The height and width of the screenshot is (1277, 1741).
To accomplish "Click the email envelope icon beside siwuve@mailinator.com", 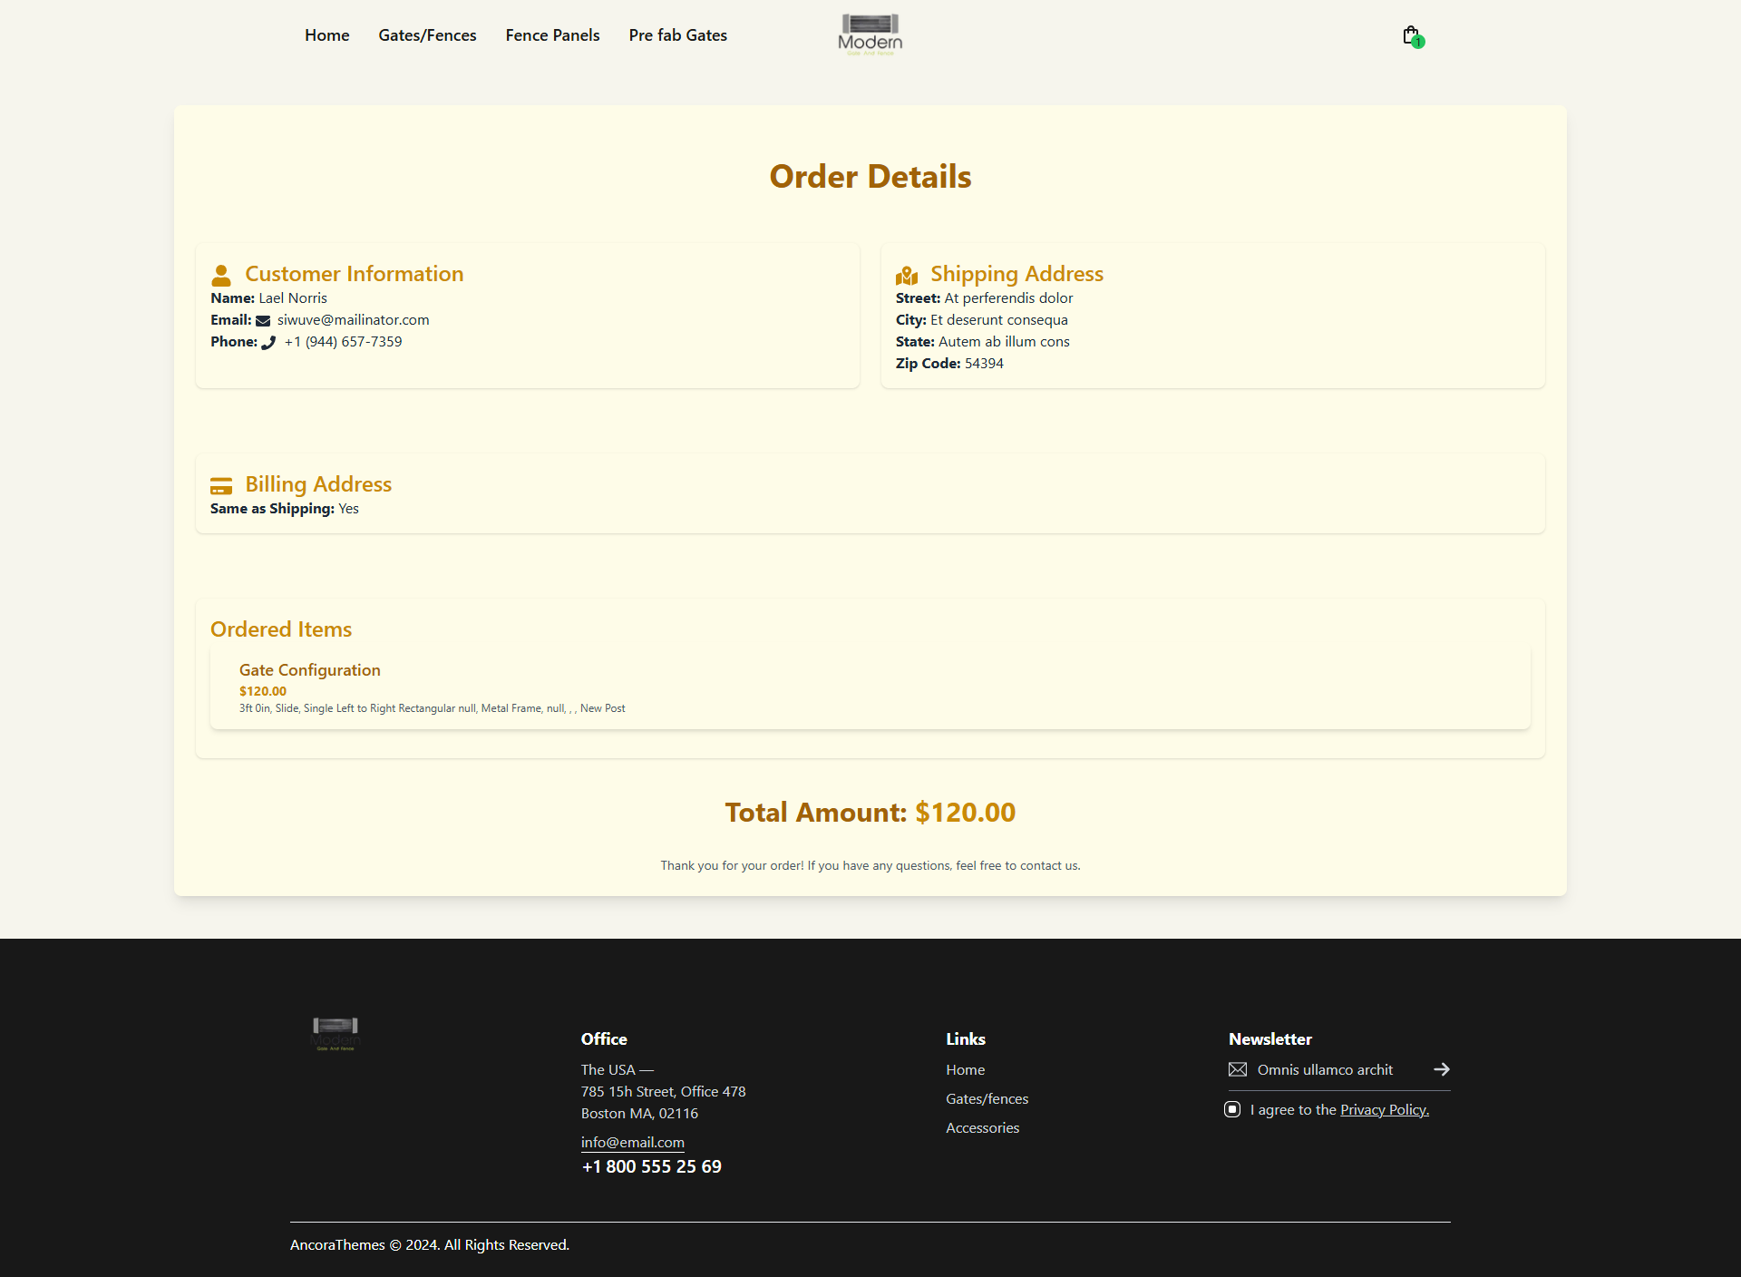I will [263, 320].
